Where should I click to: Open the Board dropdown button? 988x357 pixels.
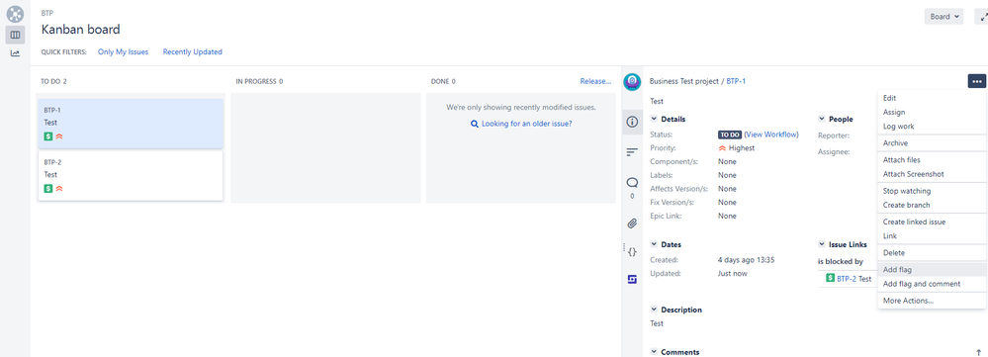click(x=943, y=17)
